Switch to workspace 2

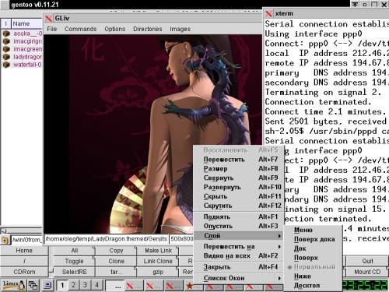click(x=73, y=285)
